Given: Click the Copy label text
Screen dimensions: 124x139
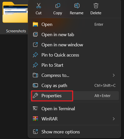Looking at the screenshot, I should tap(58, 13).
